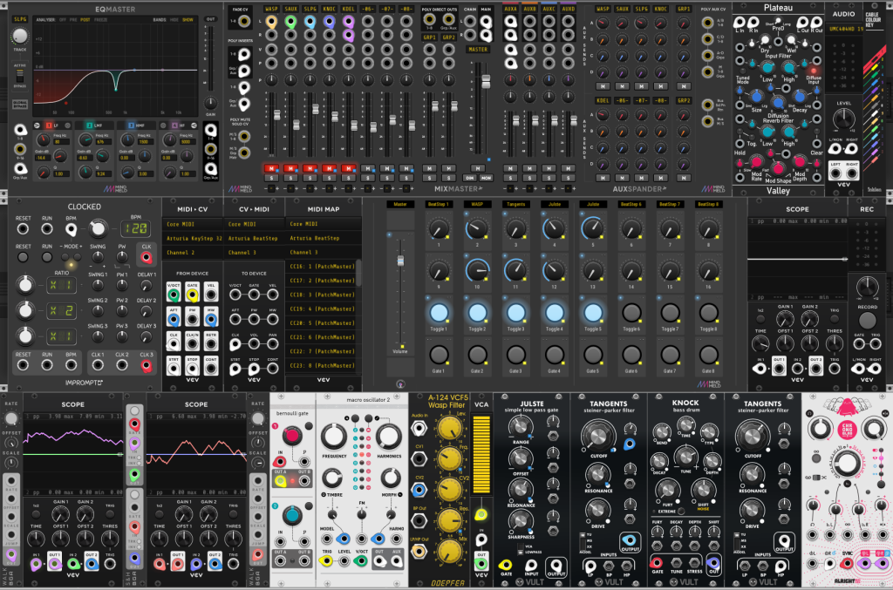This screenshot has width=893, height=590.
Task: Adjust the GAIN knob in EQMaster
Action: pyautogui.click(x=210, y=103)
